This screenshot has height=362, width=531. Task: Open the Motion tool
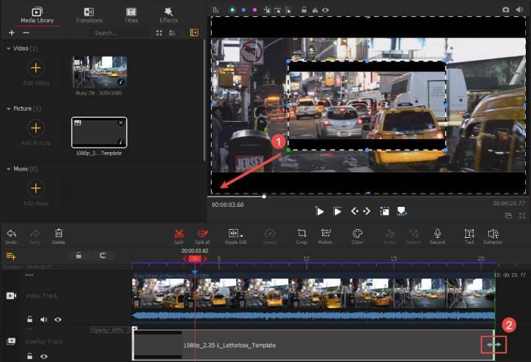click(x=326, y=233)
